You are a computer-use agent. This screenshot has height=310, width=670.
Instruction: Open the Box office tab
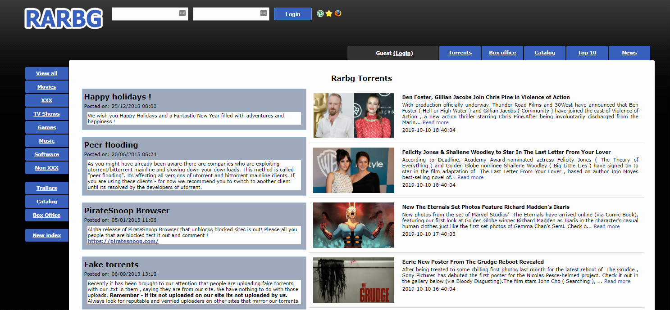point(502,53)
